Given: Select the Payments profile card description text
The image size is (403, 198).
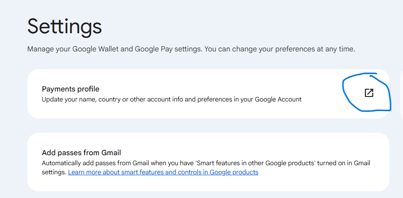Looking at the screenshot, I should coord(171,99).
